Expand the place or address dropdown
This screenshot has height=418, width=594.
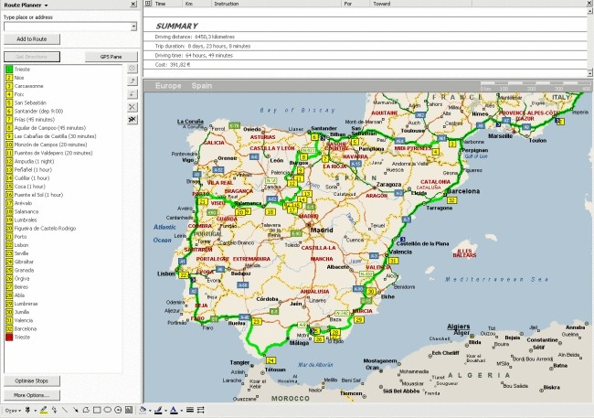(x=133, y=27)
